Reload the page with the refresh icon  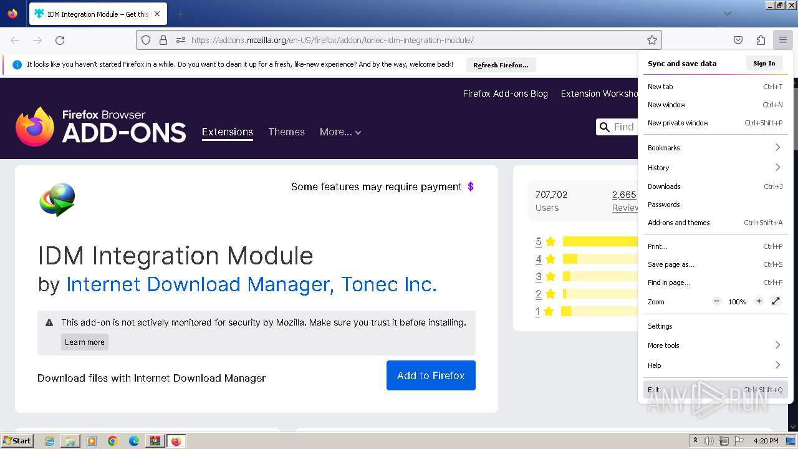60,40
